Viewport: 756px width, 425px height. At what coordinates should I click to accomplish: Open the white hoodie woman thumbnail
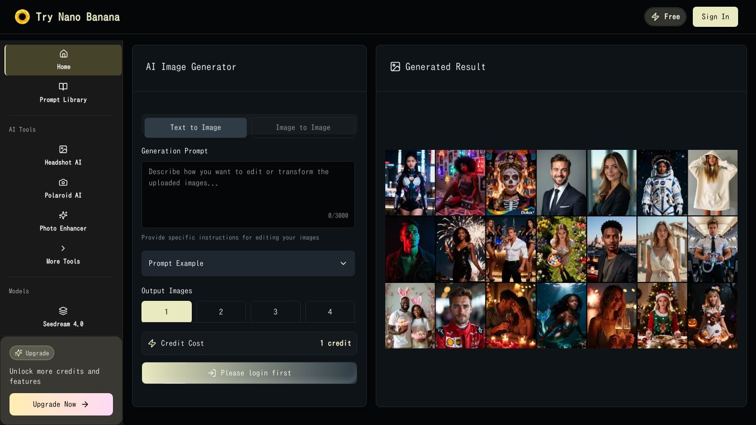point(713,182)
